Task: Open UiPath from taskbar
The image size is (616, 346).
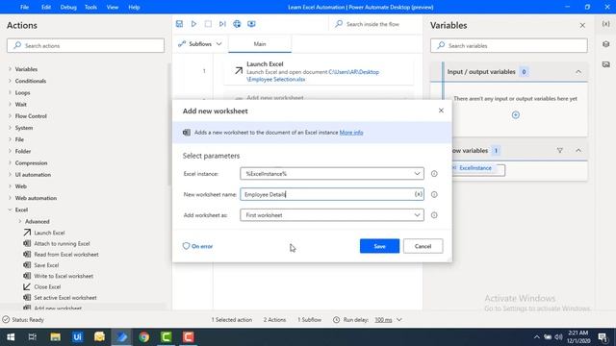Action: pyautogui.click(x=77, y=337)
